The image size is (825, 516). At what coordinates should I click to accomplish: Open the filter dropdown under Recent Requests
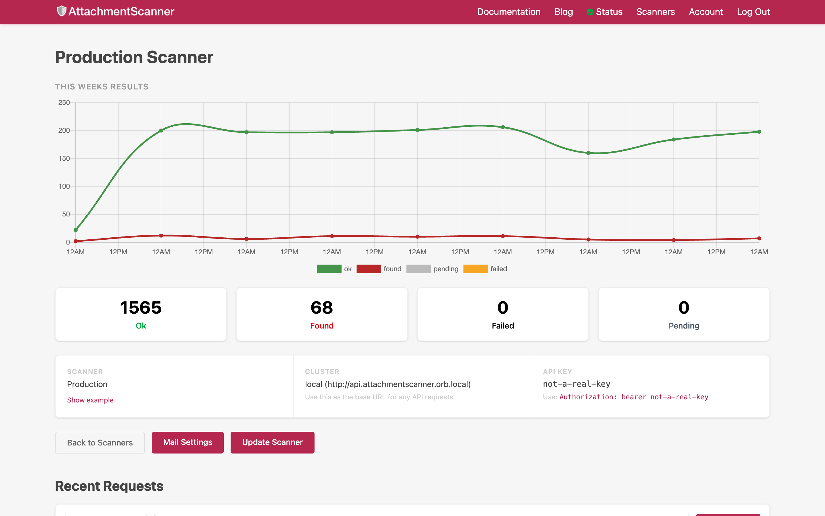(106, 515)
